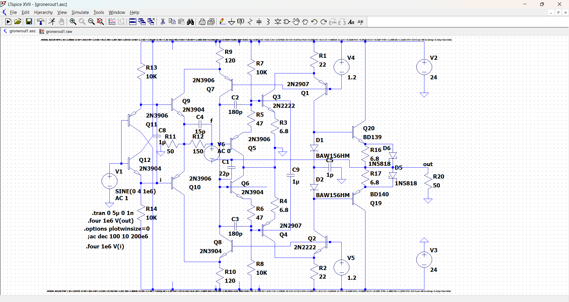
Task: Restore the inner schematic child window
Action: pyautogui.click(x=558, y=12)
